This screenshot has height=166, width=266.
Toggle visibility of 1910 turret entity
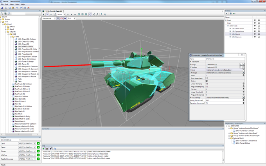click(x=255, y=34)
